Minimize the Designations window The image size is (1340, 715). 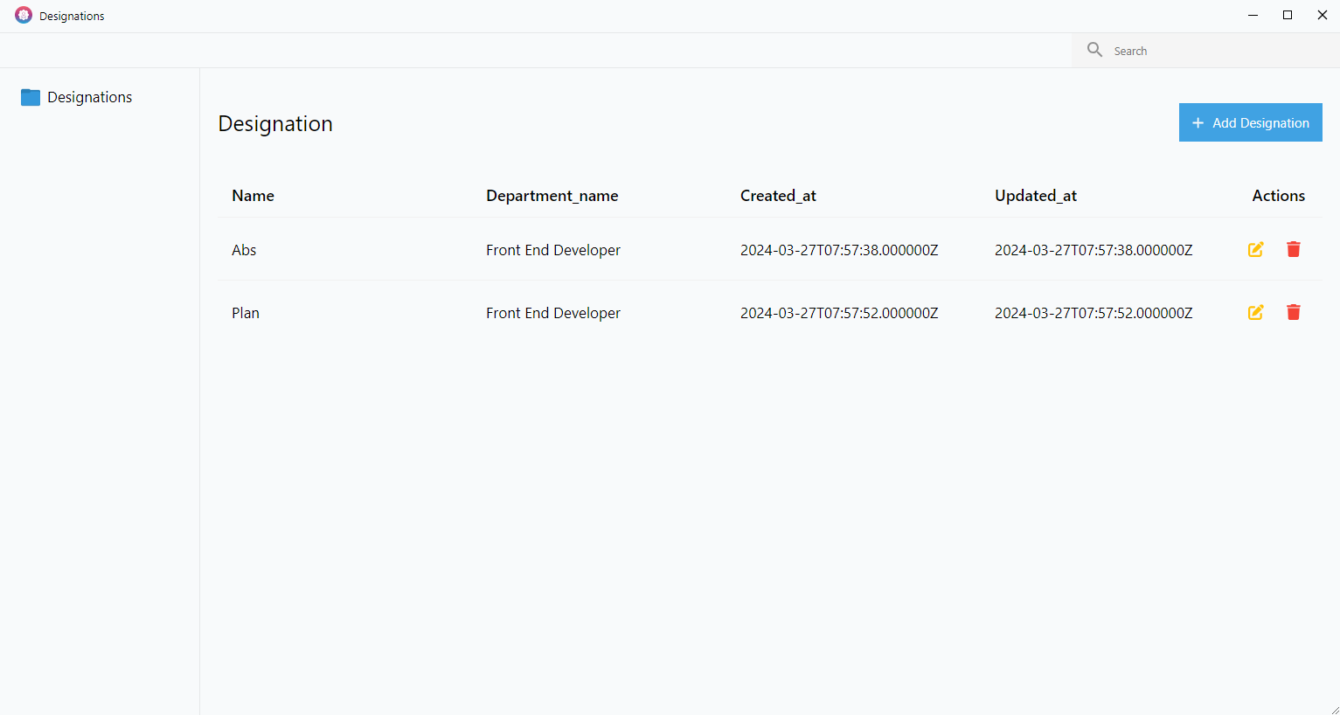pos(1253,15)
